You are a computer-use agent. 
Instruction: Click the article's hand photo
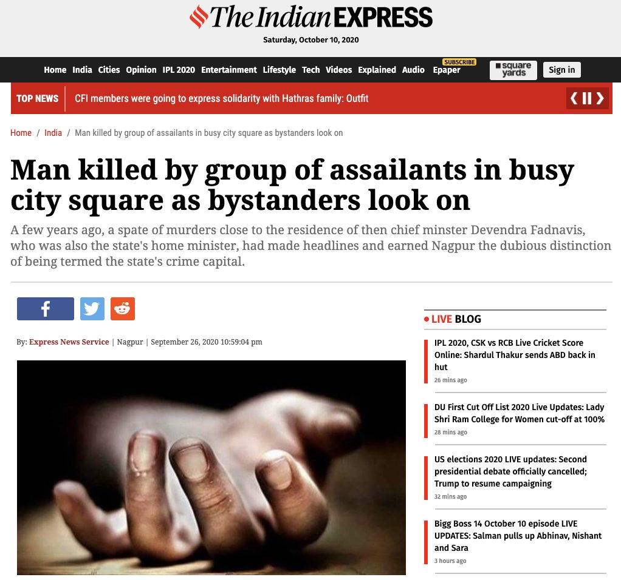211,467
